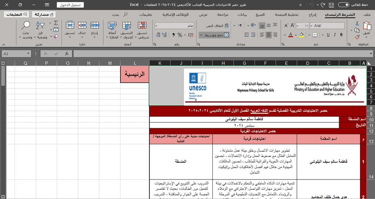Screen dimensions: 375x199
Task: Open Conditional Formatting (تنسيق شرطي)
Action: [x=142, y=30]
